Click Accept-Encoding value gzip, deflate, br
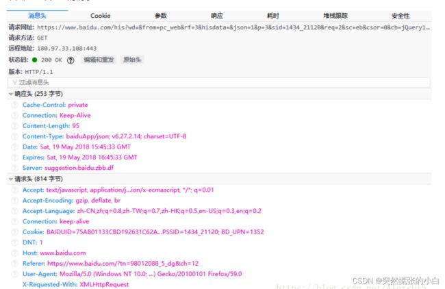This screenshot has height=289, width=445. [98, 201]
